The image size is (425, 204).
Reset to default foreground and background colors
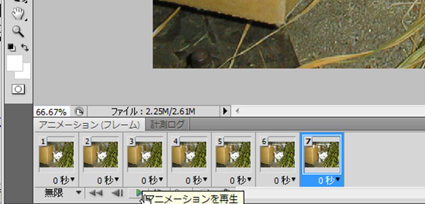pyautogui.click(x=11, y=47)
